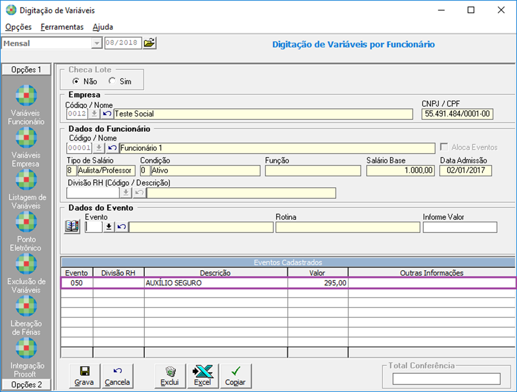Open Liberação de Férias from the sidebar

26,315
